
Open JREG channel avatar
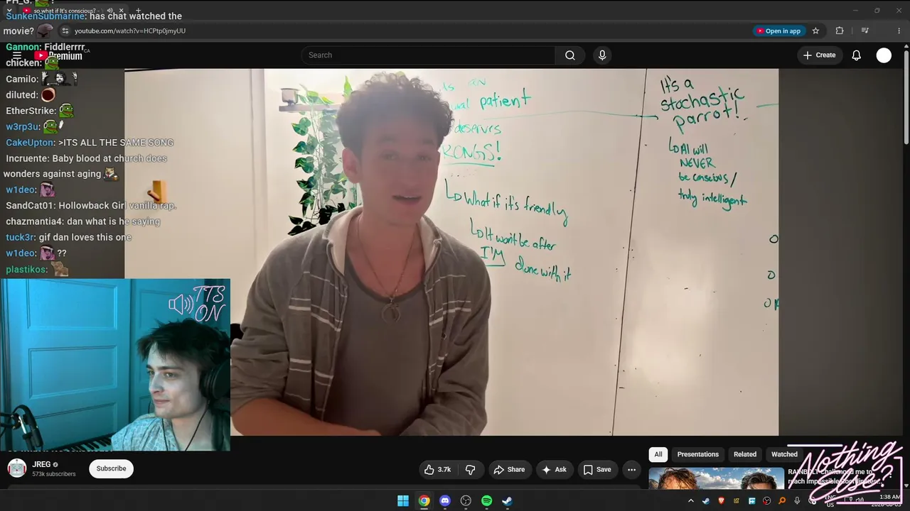tap(17, 468)
